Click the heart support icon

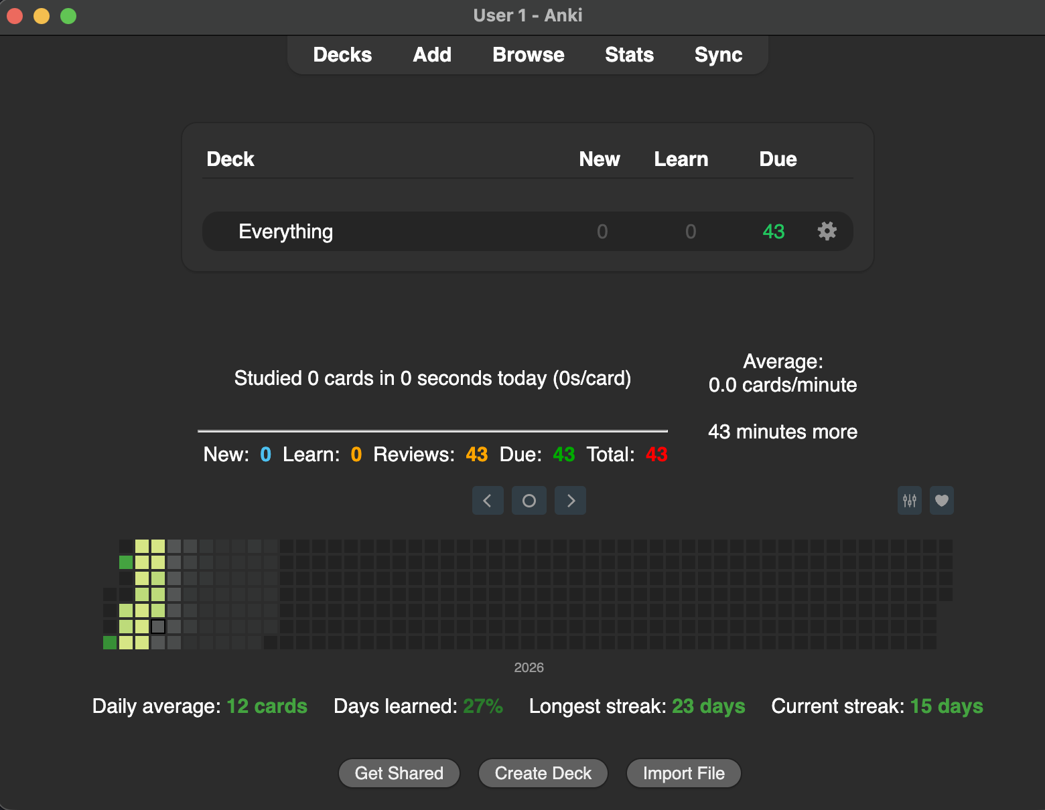941,501
